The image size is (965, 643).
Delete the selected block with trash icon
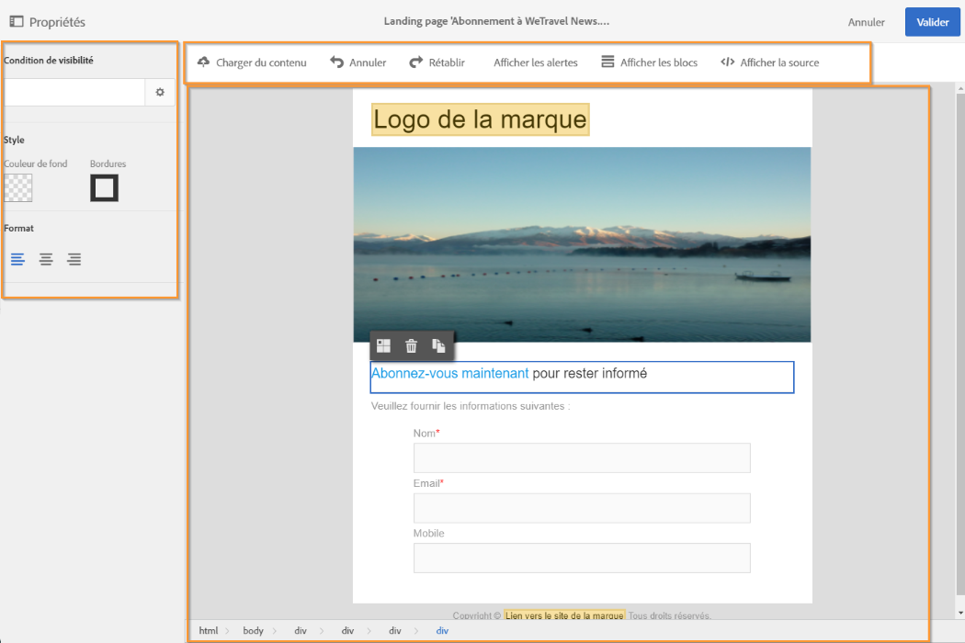coord(411,345)
